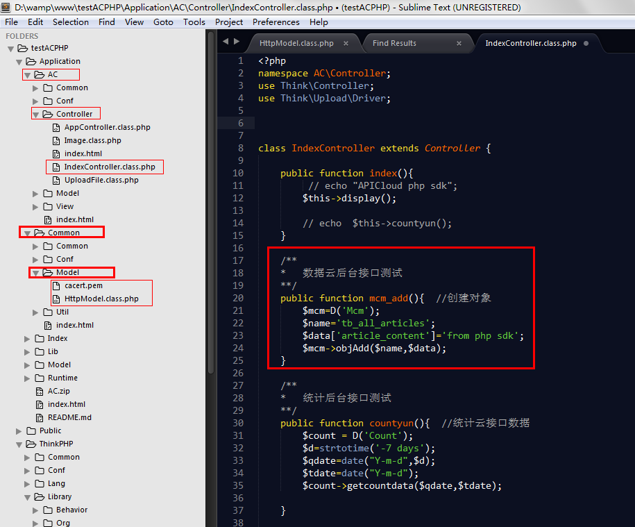Click the tab scroll left arrow
The width and height of the screenshot is (635, 527).
coord(226,42)
